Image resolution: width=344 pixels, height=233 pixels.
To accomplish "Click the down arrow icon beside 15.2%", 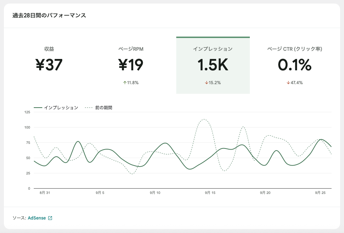I will click(206, 83).
